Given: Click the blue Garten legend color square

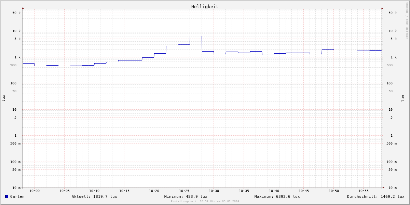Looking at the screenshot, I should (x=6, y=196).
